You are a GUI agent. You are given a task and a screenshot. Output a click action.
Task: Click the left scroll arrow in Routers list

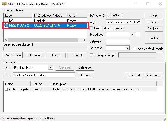[x=6, y=40]
